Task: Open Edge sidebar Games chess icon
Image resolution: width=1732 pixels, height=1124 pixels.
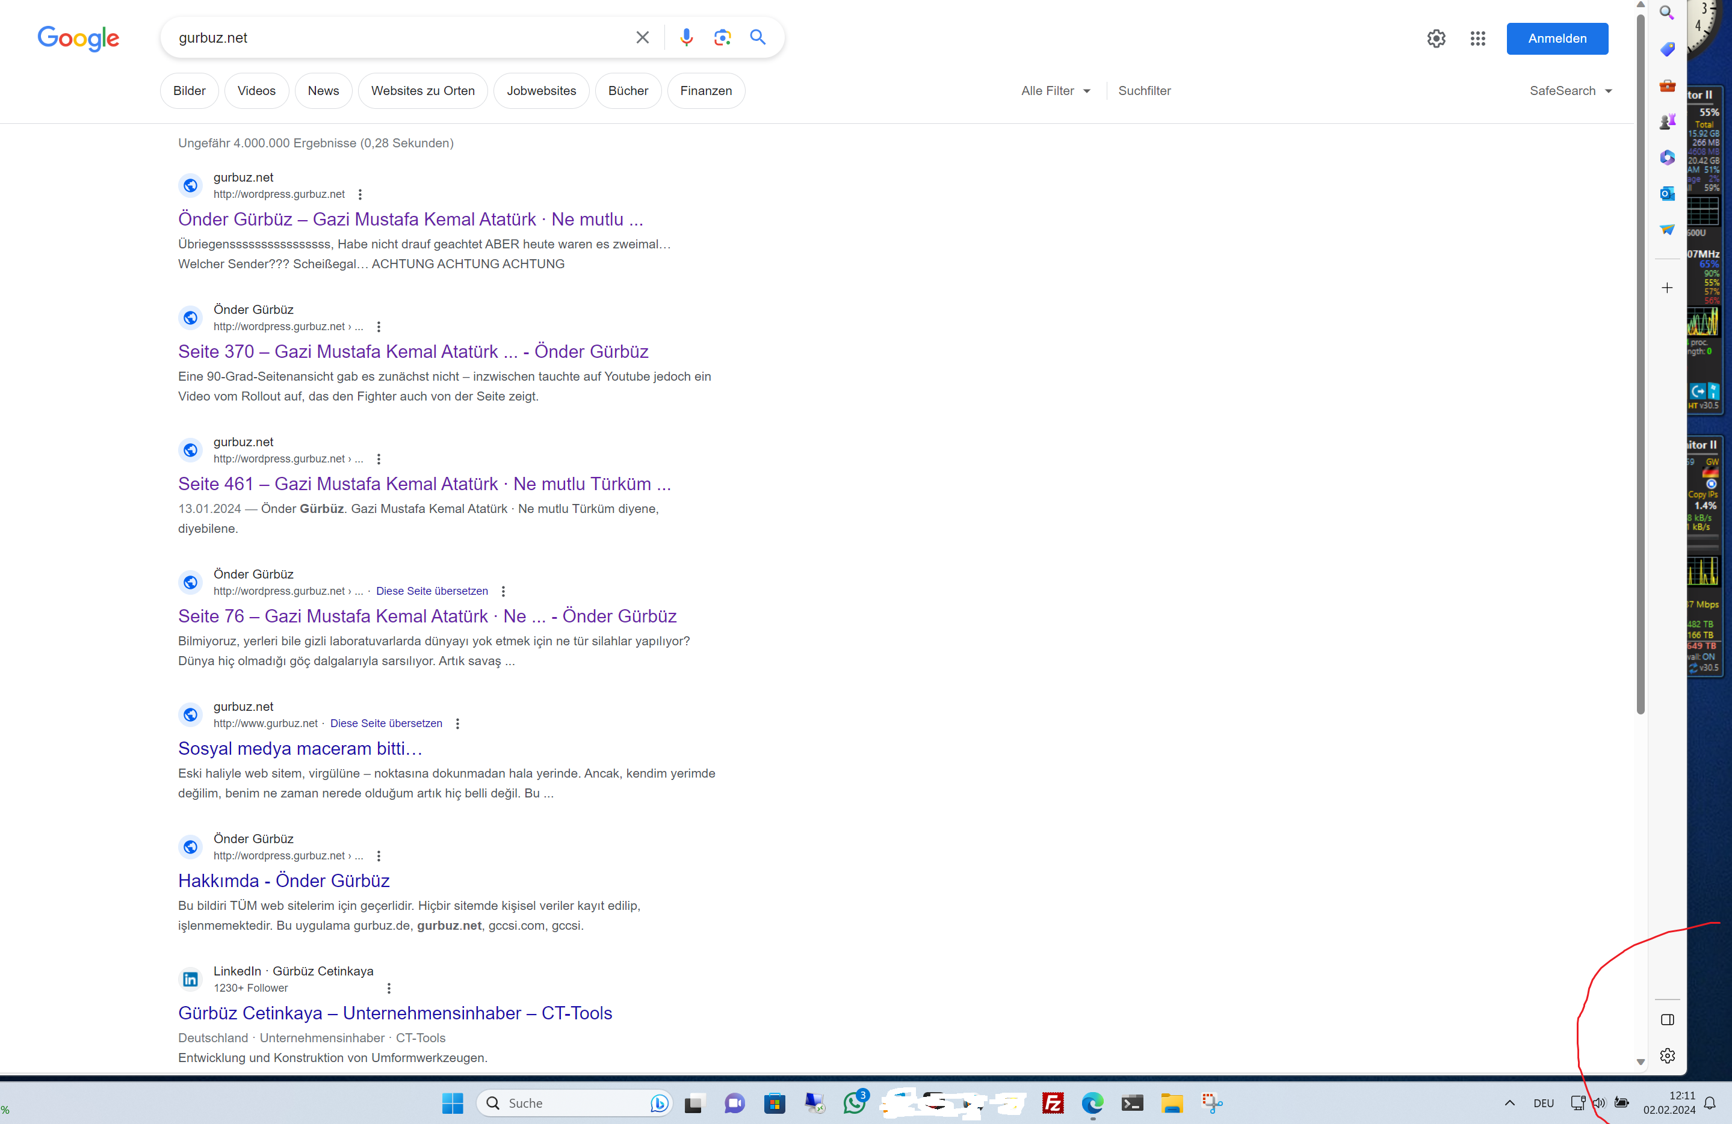Action: (x=1666, y=121)
